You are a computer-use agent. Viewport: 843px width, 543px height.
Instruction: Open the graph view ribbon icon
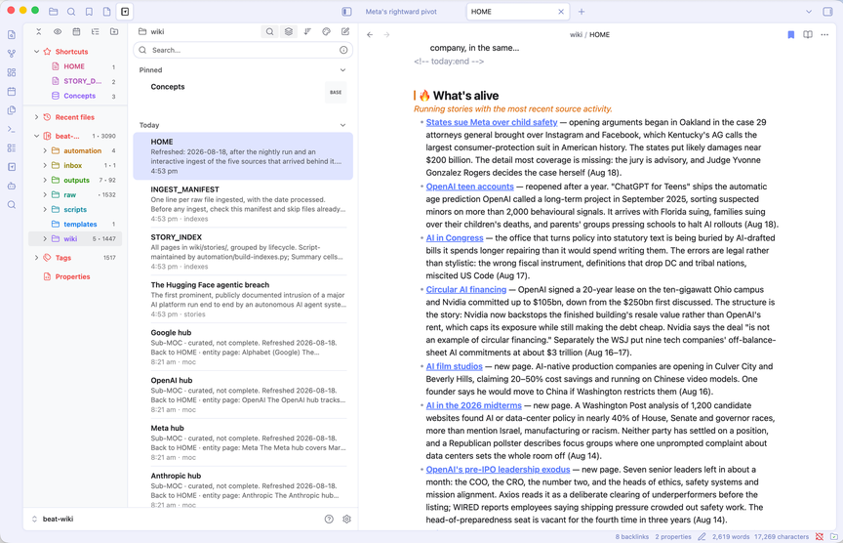12,54
